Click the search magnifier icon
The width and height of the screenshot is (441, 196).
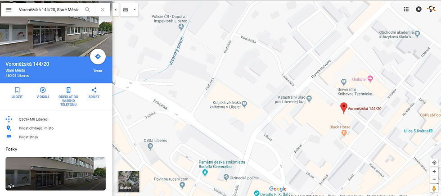pyautogui.click(x=87, y=10)
